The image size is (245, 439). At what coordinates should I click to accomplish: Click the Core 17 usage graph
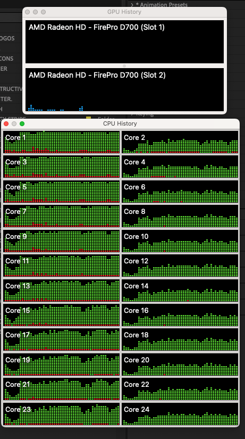(x=61, y=339)
